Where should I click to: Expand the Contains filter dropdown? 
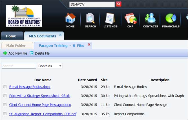pos(50,66)
